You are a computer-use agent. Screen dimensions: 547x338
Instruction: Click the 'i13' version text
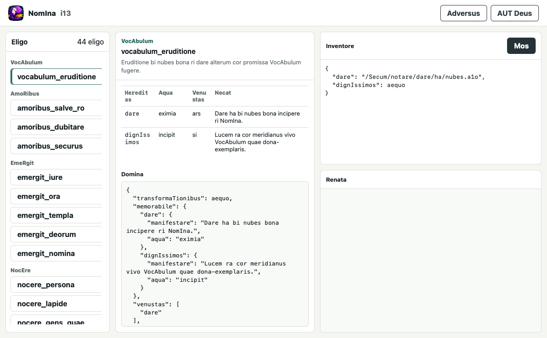click(66, 13)
